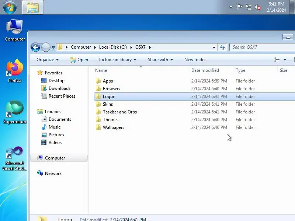Screen dimensions: 295x221
Task: Change view with the view icon
Action: click(277, 60)
